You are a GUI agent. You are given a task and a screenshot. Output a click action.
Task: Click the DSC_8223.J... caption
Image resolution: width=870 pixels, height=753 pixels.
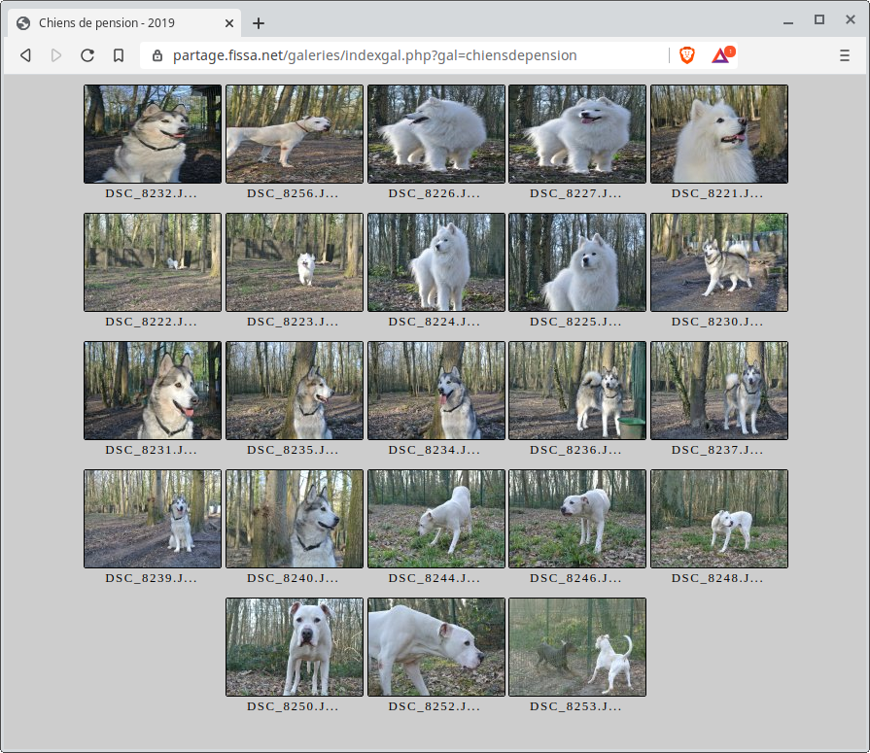293,322
